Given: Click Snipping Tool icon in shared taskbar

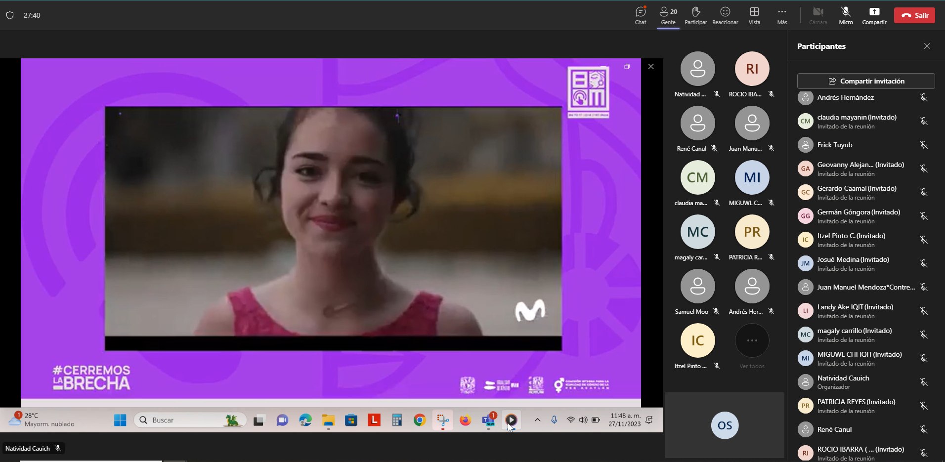Looking at the screenshot, I should (443, 420).
